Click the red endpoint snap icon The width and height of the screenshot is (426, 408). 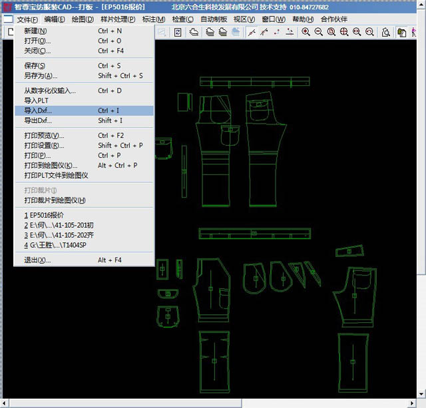coord(277,32)
